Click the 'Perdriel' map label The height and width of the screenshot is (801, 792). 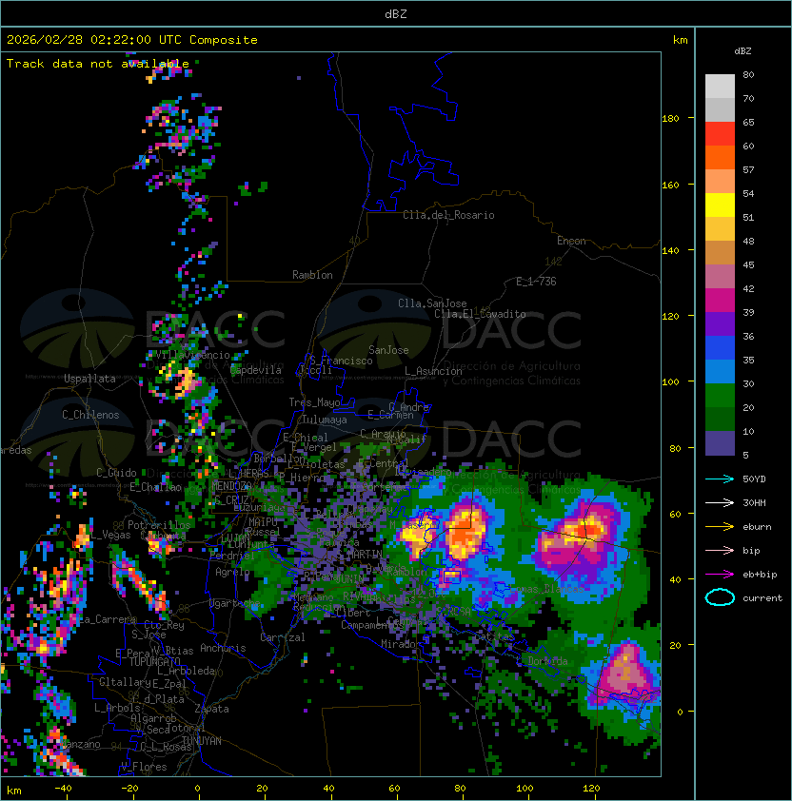(231, 556)
